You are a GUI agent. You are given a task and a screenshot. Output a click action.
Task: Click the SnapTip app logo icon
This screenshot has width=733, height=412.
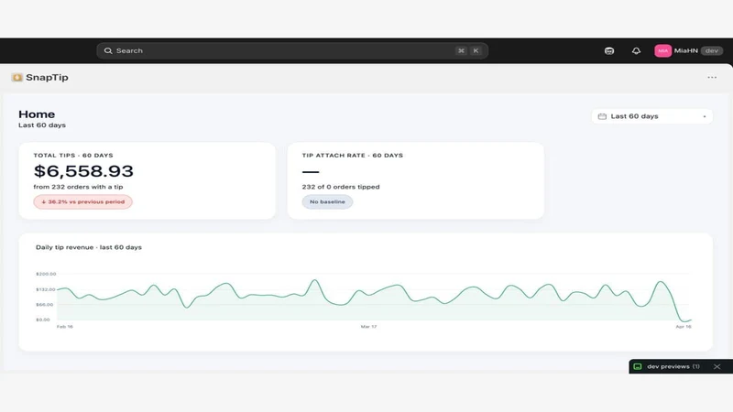pyautogui.click(x=17, y=77)
